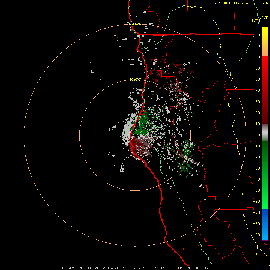Select the -90 value on the velocity scale

(x=256, y=235)
